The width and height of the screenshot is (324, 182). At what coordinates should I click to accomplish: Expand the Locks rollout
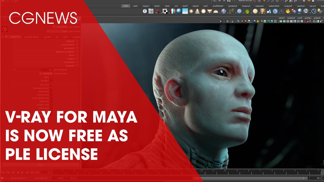point(46,55)
